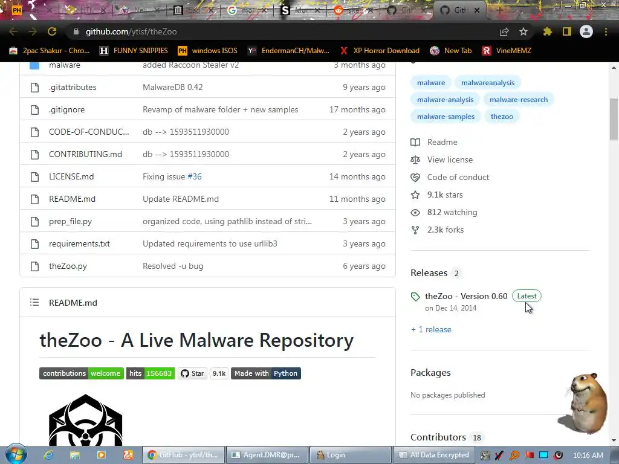Click the thezoo topic tag
Screen dimensions: 619x464
tap(502, 117)
